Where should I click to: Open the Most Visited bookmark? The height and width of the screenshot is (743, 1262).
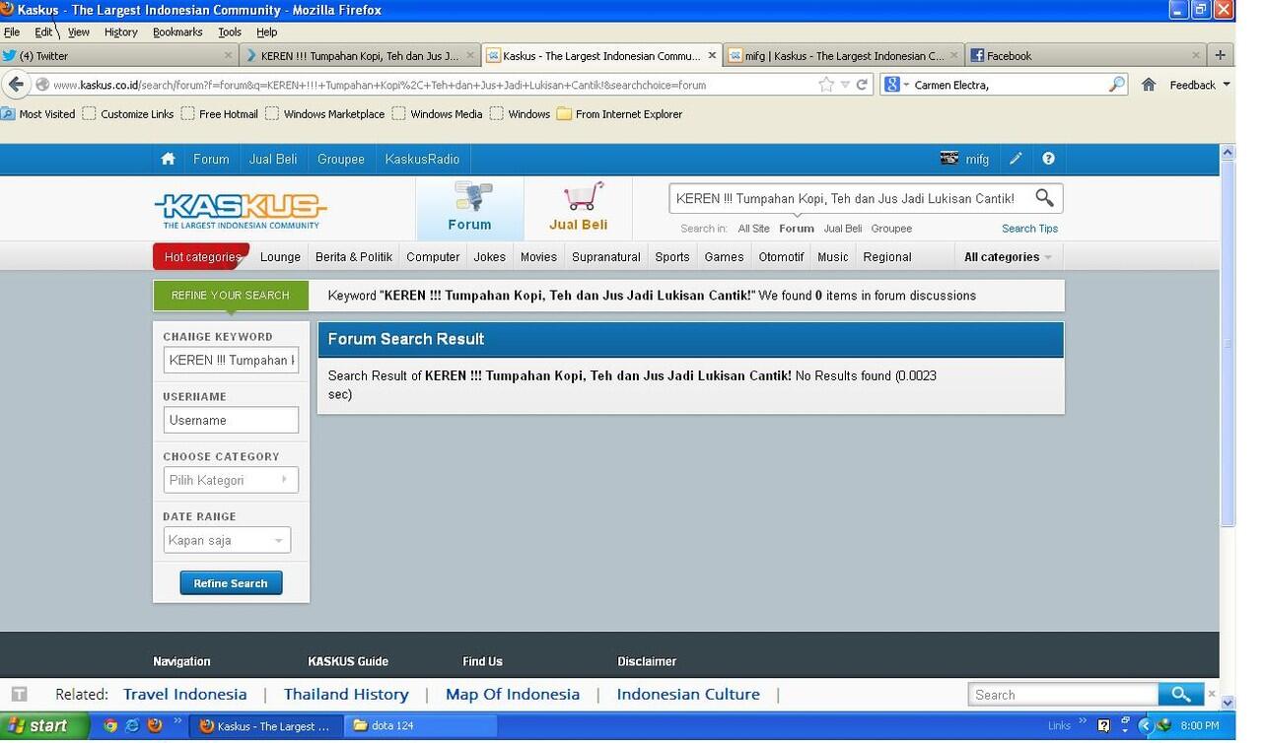38,114
